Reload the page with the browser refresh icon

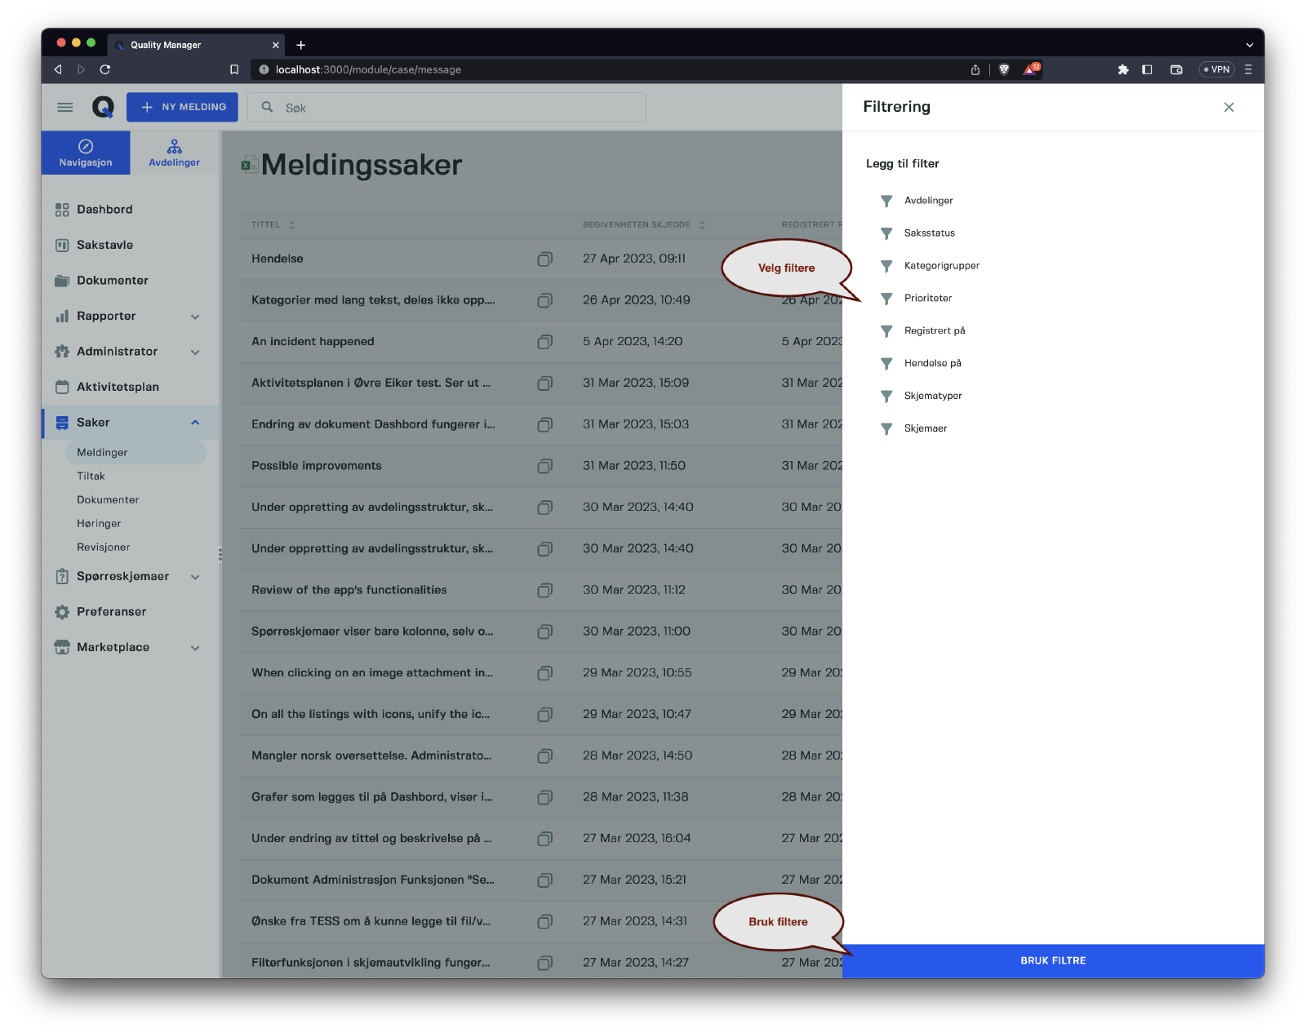click(x=105, y=69)
